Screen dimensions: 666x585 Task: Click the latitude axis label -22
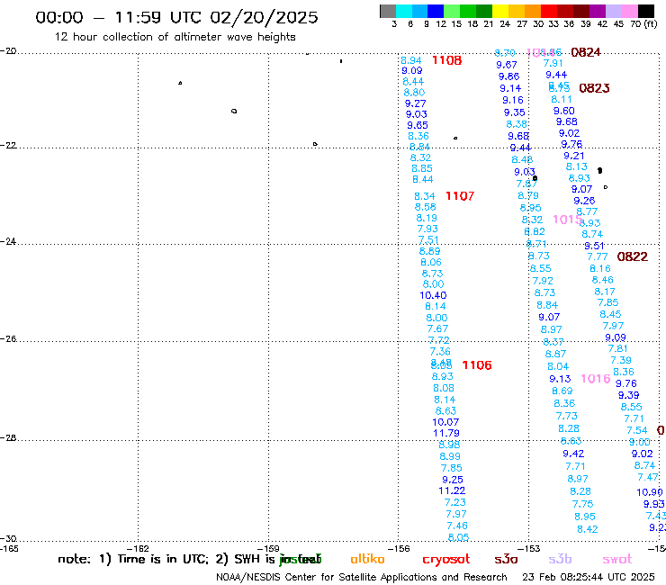pos(8,145)
